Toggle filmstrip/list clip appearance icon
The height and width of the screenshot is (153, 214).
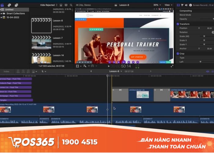pos(61,5)
